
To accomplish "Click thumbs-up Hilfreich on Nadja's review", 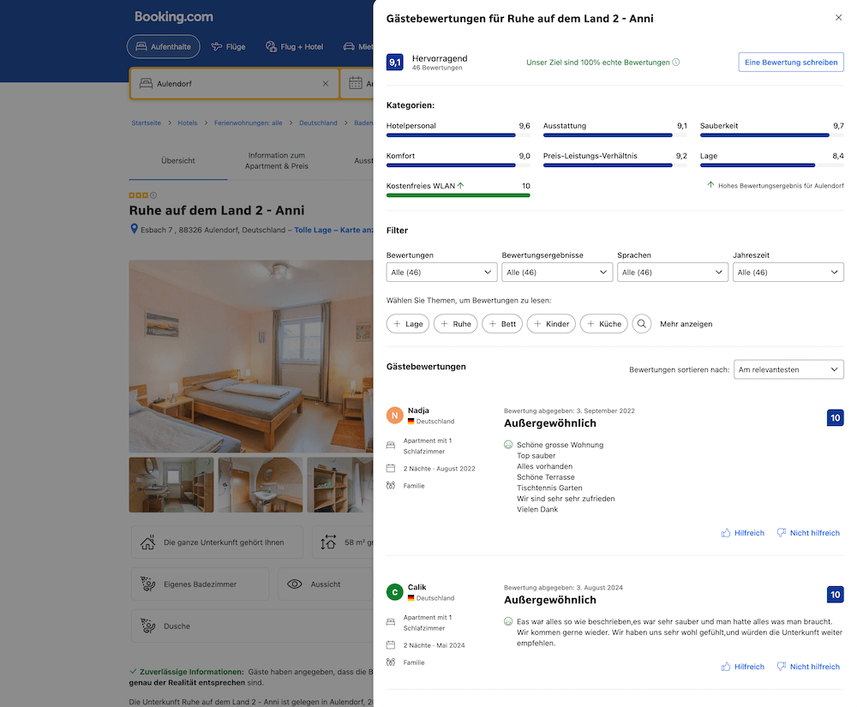I will tap(742, 533).
